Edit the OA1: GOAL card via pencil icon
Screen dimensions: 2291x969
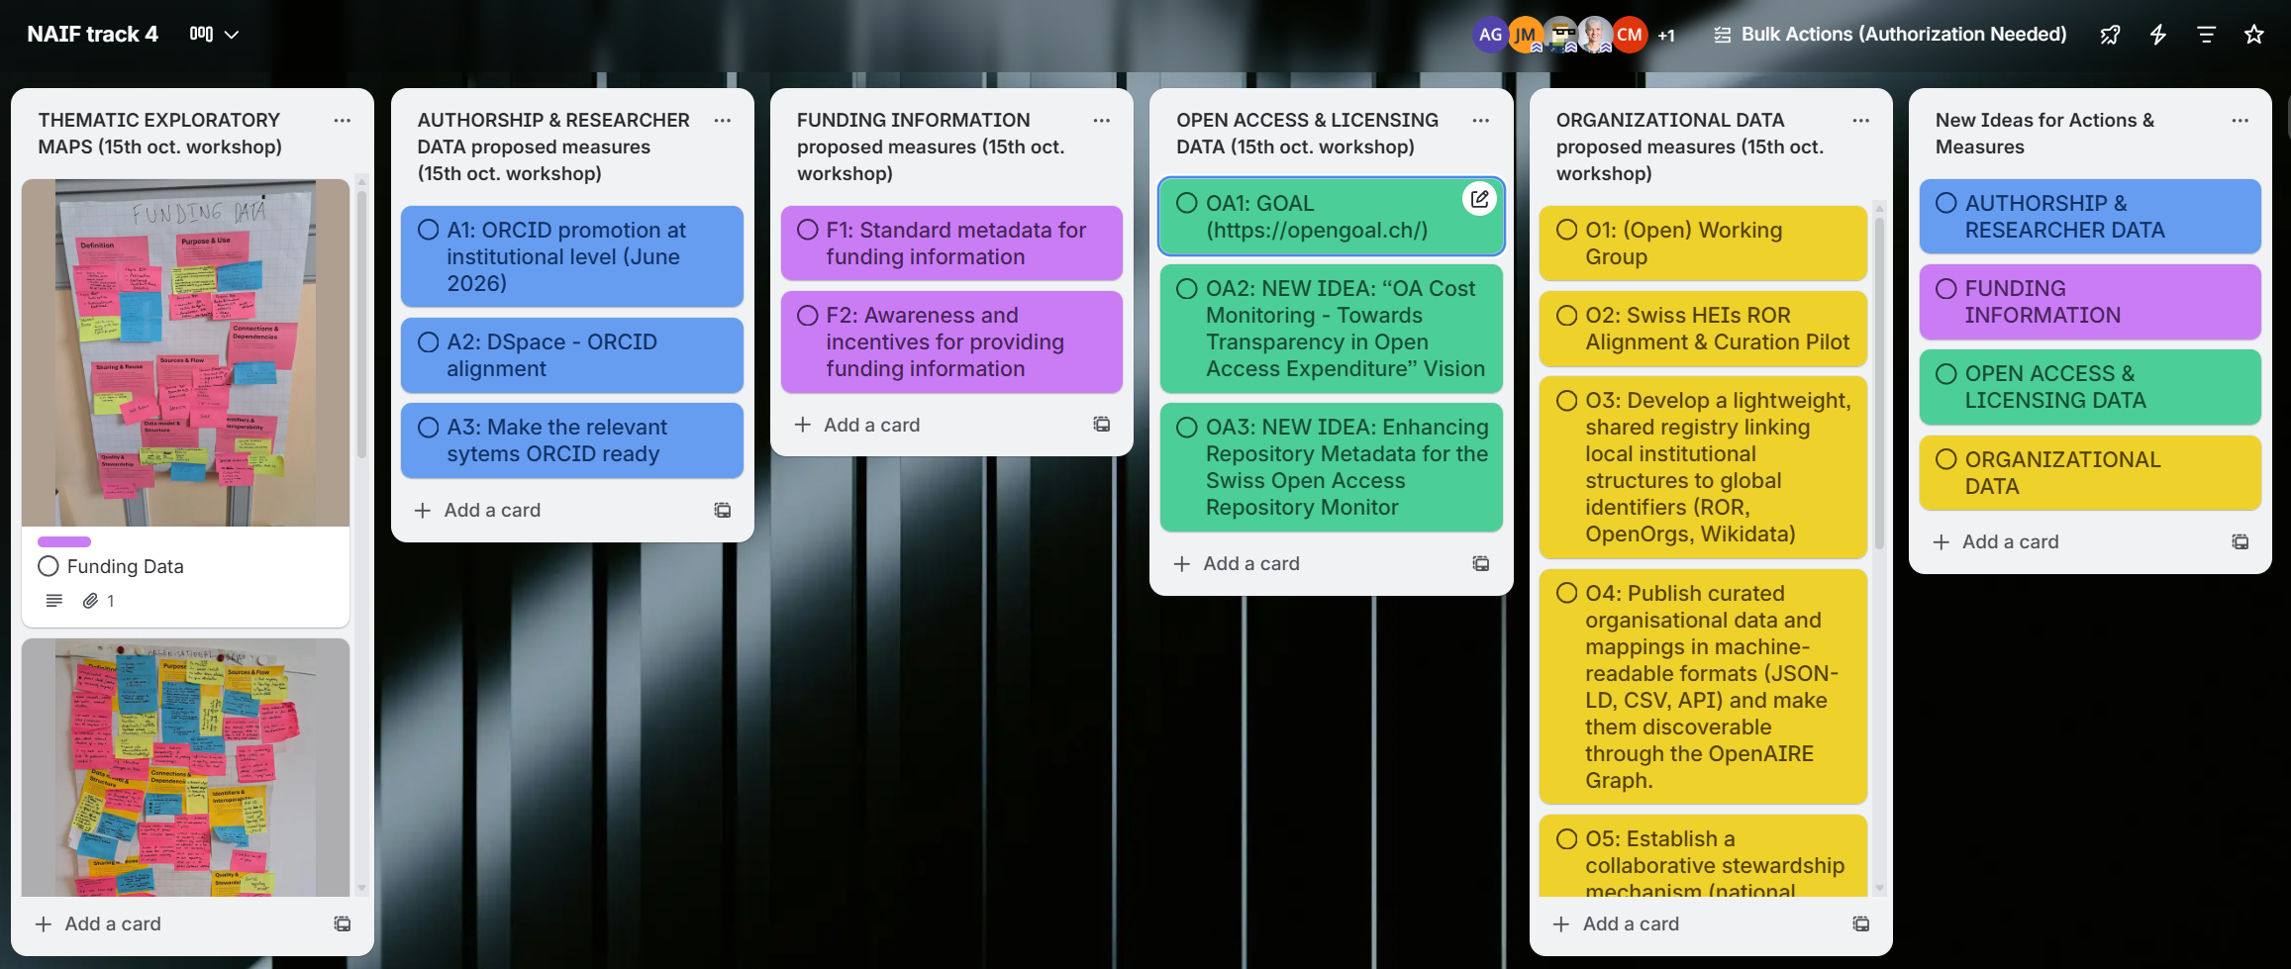1478,199
